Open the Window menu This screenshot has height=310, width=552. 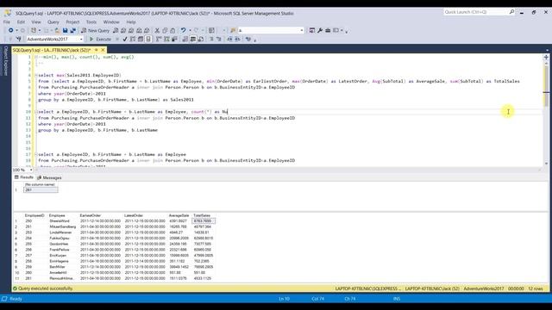click(x=111, y=22)
